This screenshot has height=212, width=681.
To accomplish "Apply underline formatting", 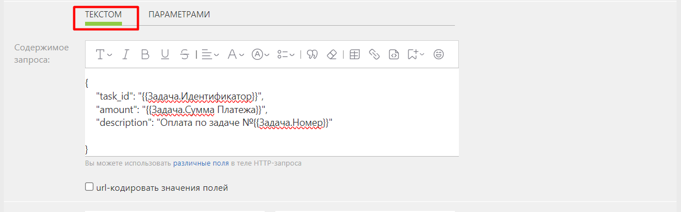I will click(165, 54).
